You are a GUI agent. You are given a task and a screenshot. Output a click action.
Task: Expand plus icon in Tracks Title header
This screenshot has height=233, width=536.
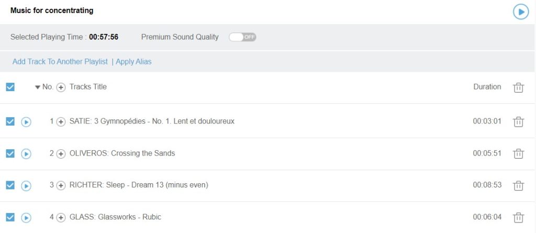tap(61, 87)
